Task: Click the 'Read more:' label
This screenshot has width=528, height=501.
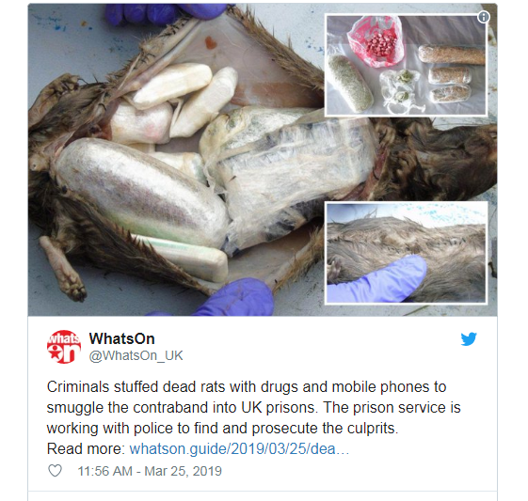Action: click(x=86, y=449)
